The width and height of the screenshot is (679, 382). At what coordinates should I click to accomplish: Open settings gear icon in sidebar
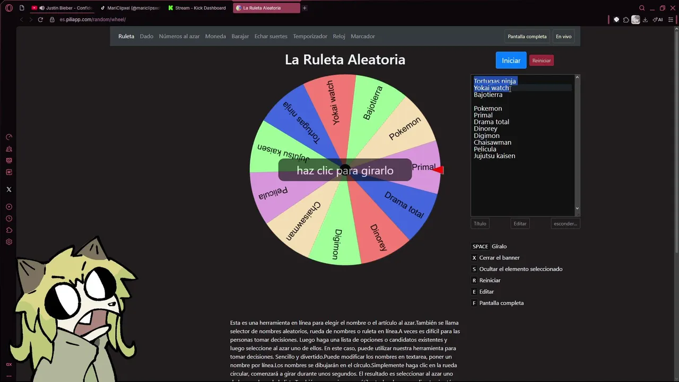pos(9,242)
